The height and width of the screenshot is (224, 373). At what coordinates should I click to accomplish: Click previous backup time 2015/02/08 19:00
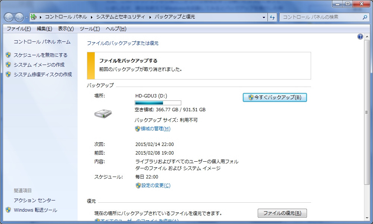(x=155, y=153)
